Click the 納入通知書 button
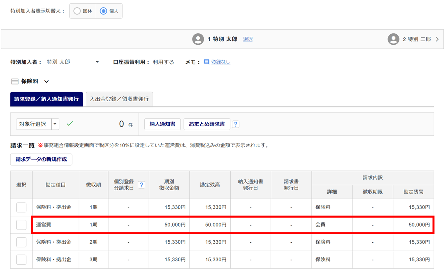The width and height of the screenshot is (444, 271). 162,124
